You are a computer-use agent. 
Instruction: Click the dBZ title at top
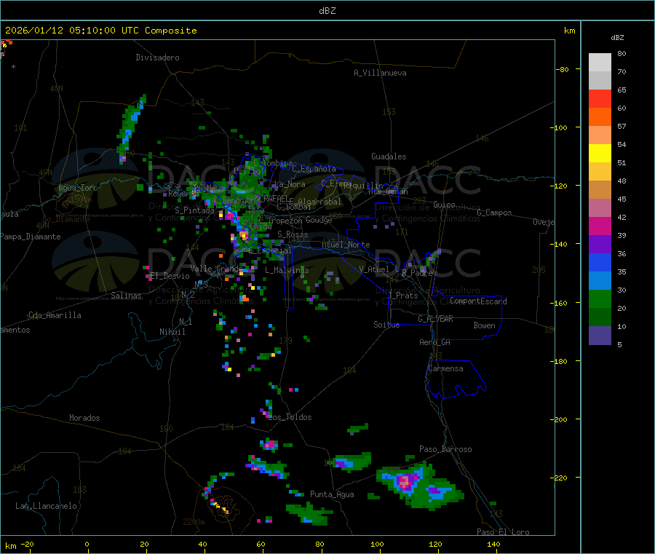327,11
